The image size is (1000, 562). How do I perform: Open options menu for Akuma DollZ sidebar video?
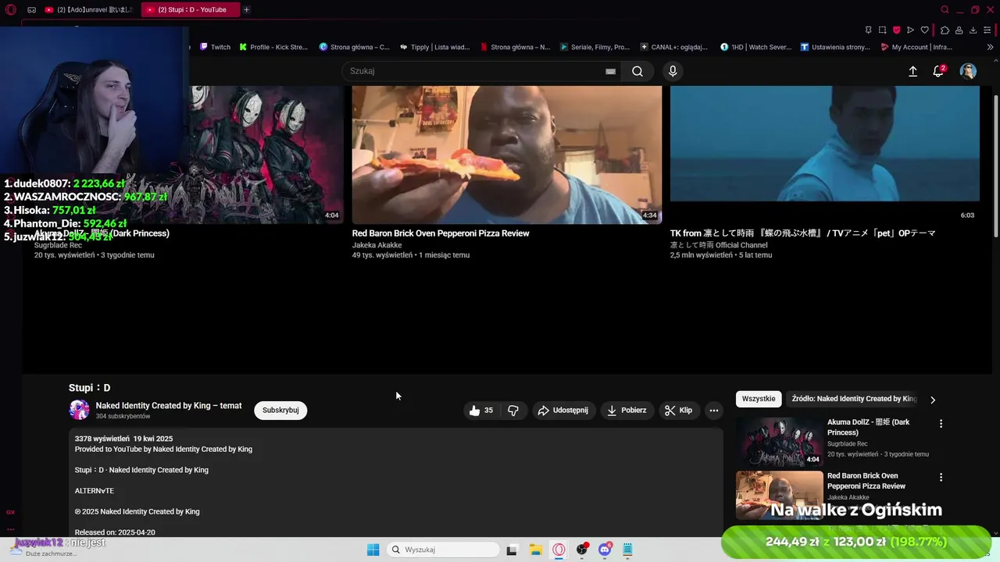click(x=941, y=424)
